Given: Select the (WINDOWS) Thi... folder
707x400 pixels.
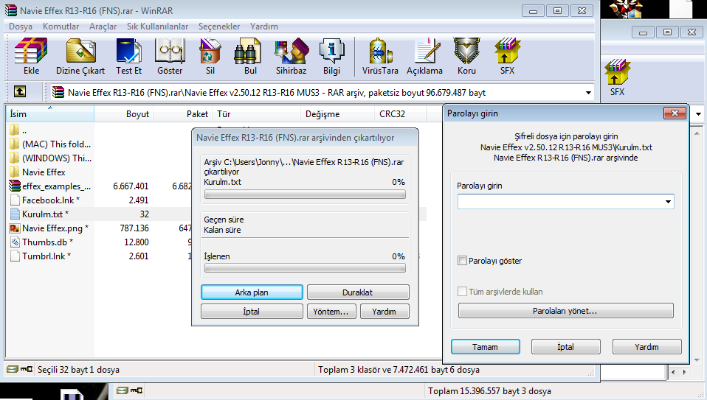Looking at the screenshot, I should point(50,158).
